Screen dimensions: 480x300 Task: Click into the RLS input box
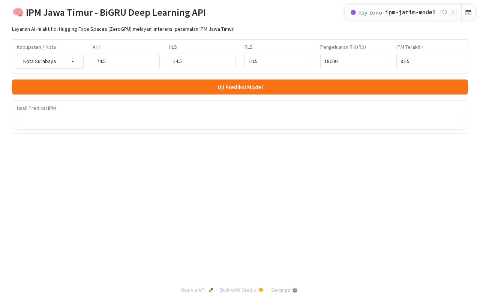tap(278, 61)
